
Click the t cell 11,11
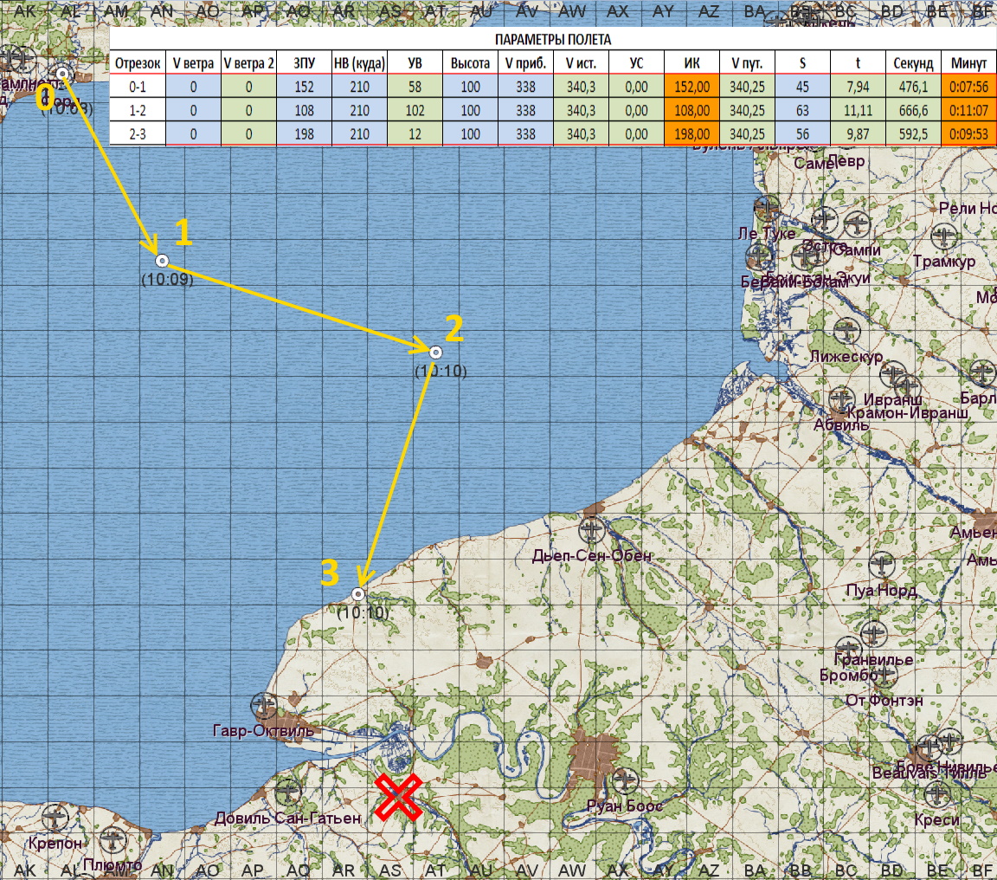[858, 110]
